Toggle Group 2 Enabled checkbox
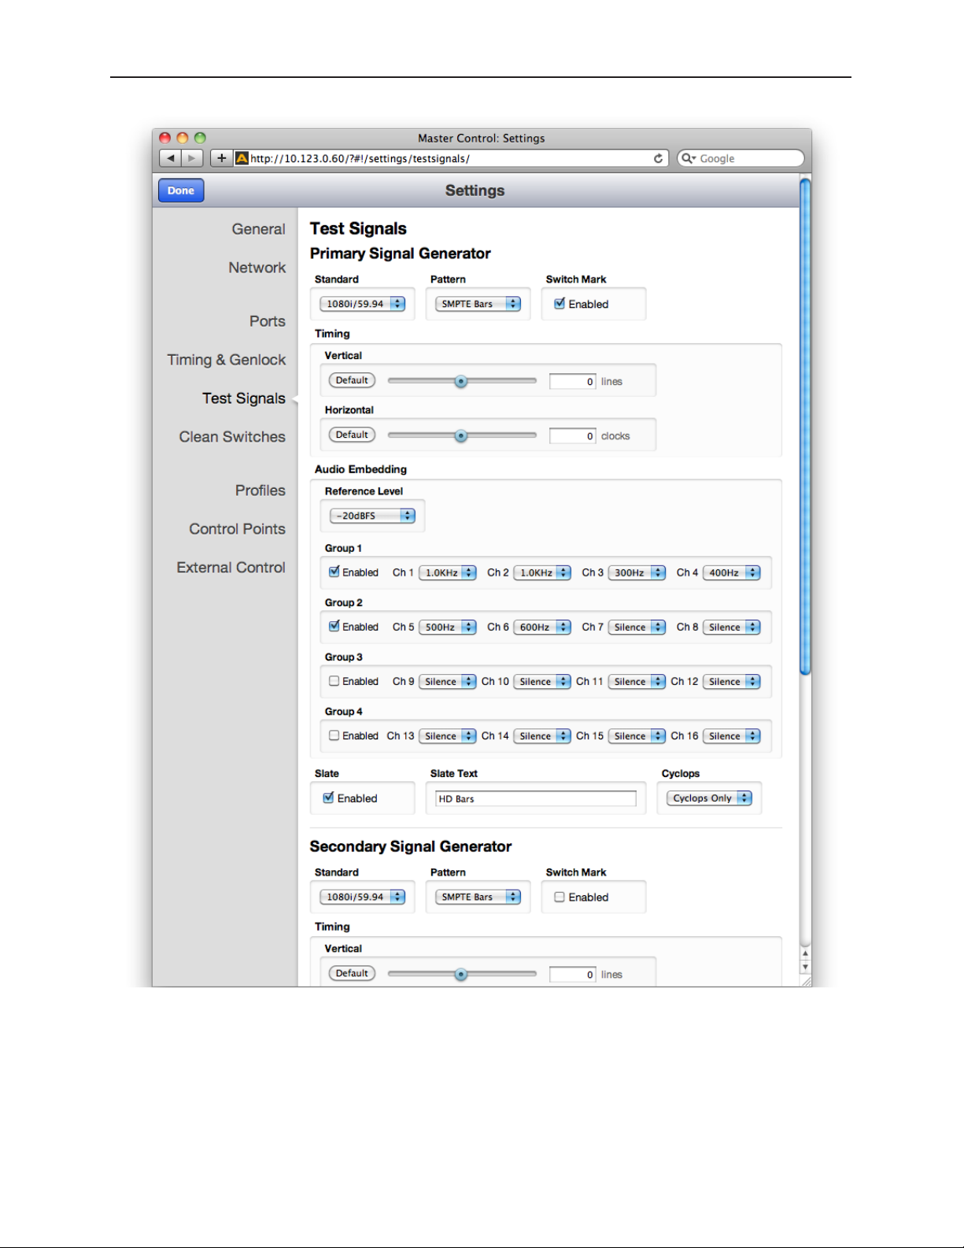Screen dimensions: 964x1248 click(x=334, y=626)
